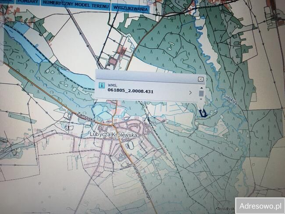The image size is (285, 214).
Task: Open the NUMERYCZNY MODEL TERENU tab
Action: tap(75, 5)
